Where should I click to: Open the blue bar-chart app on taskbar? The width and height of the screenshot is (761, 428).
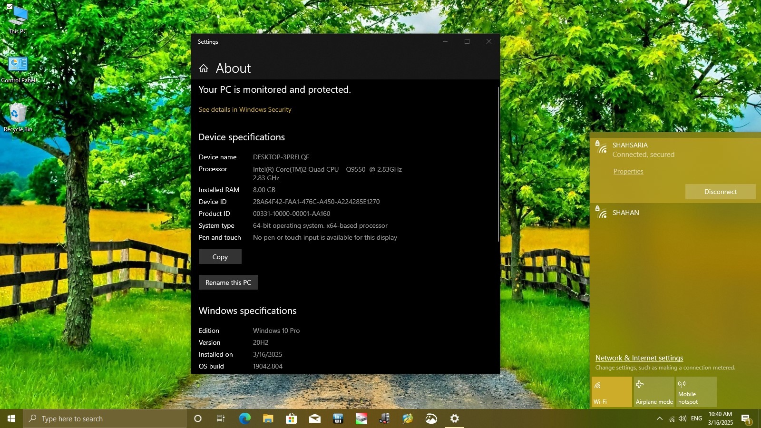[x=338, y=418]
